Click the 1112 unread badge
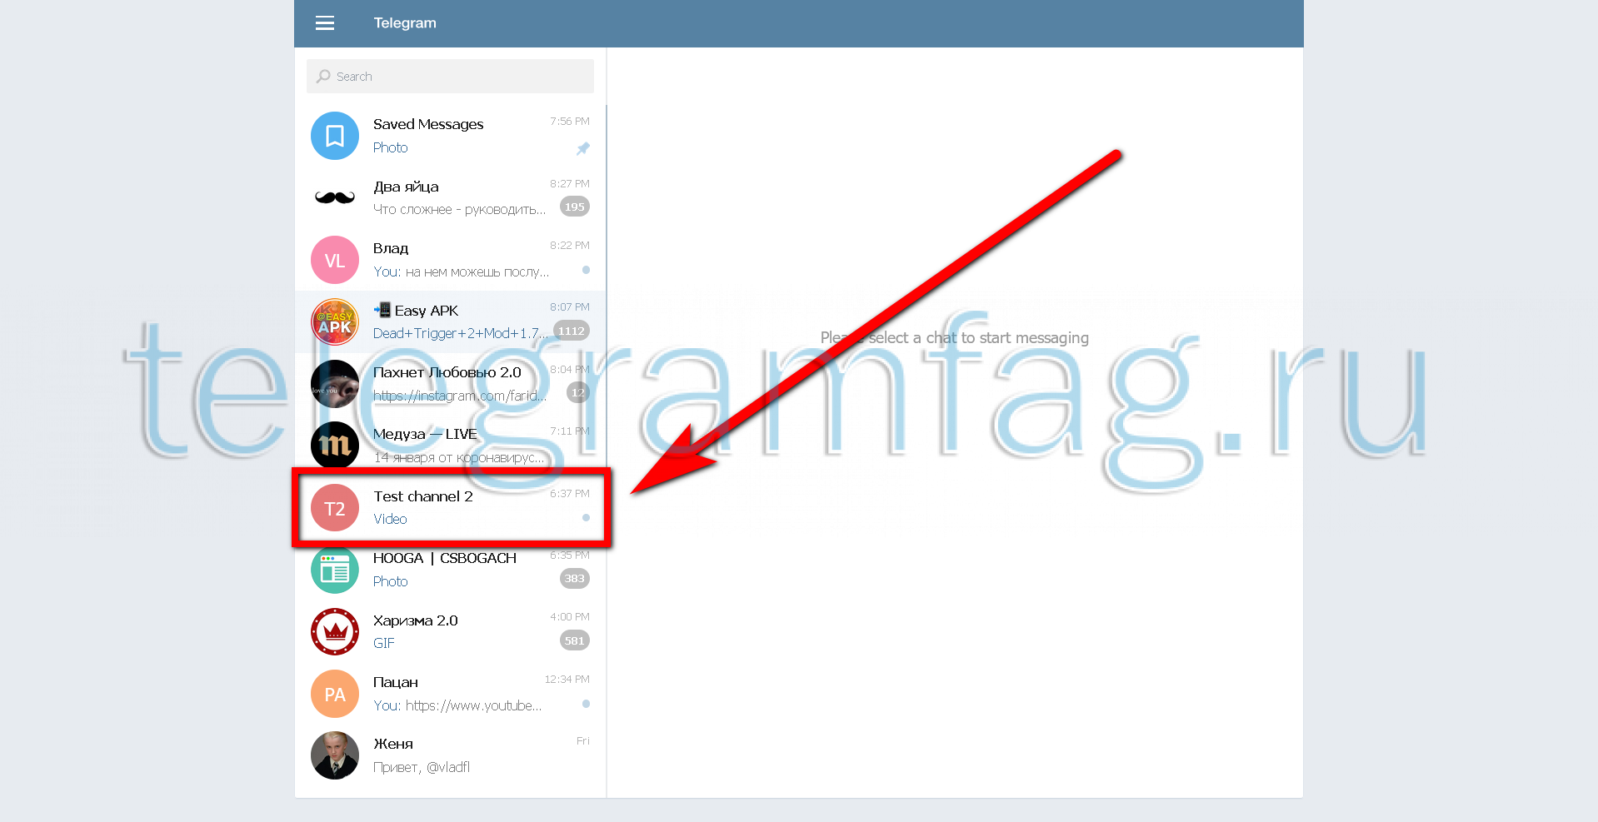This screenshot has width=1598, height=822. (572, 331)
